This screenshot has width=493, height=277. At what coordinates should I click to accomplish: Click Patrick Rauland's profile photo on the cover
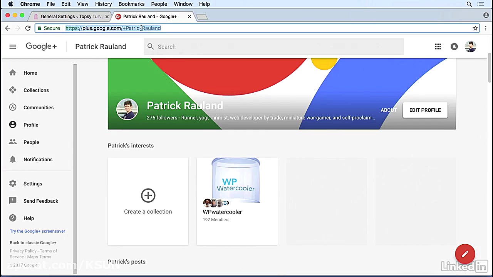coord(127,110)
